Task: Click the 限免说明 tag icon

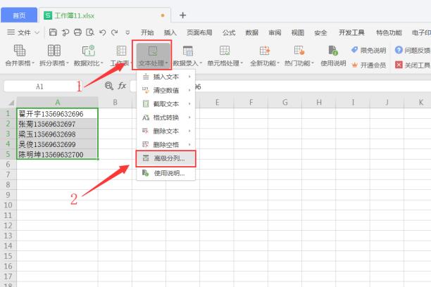Action: click(354, 50)
